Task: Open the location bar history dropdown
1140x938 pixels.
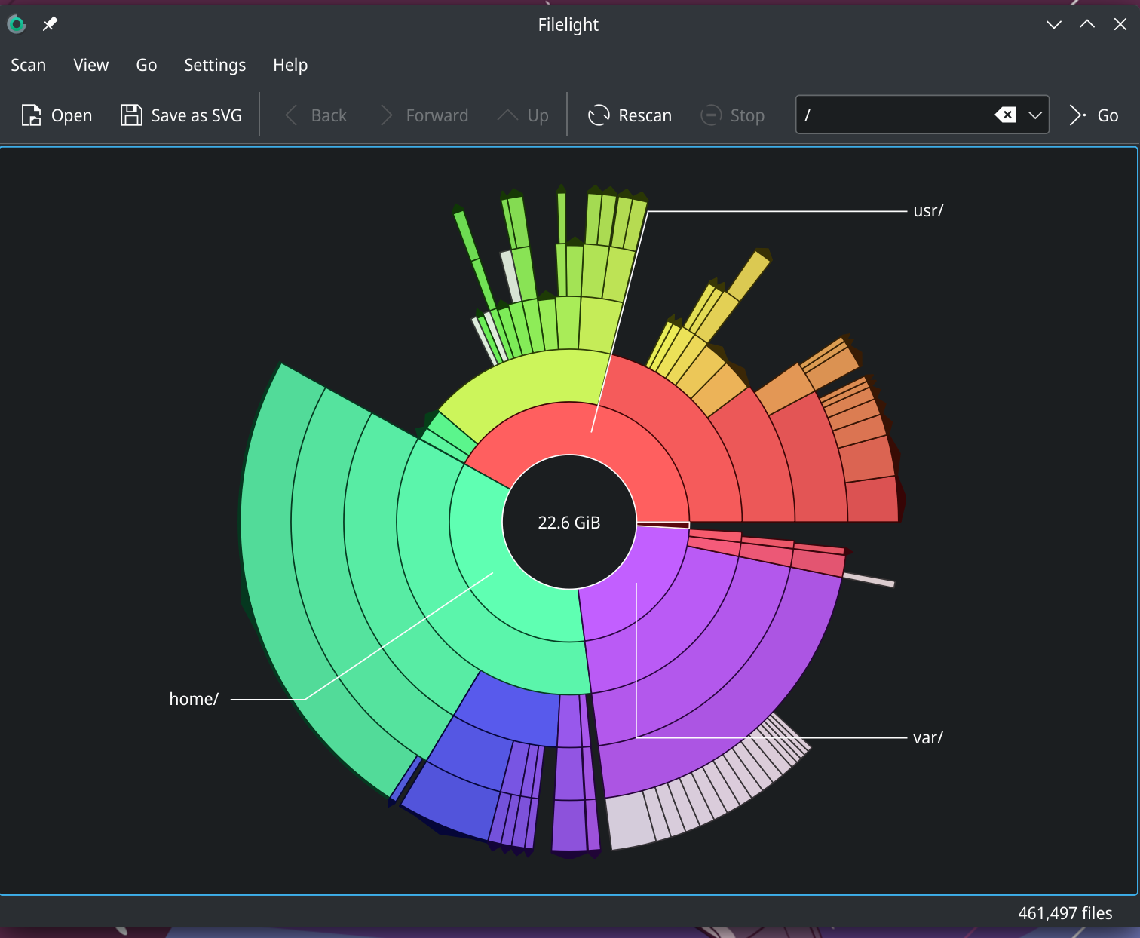Action: pos(1034,115)
